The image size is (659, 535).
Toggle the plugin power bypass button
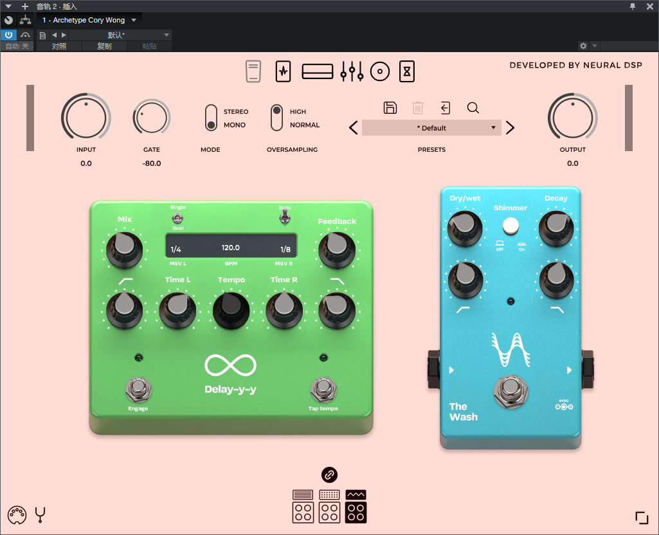pyautogui.click(x=8, y=35)
